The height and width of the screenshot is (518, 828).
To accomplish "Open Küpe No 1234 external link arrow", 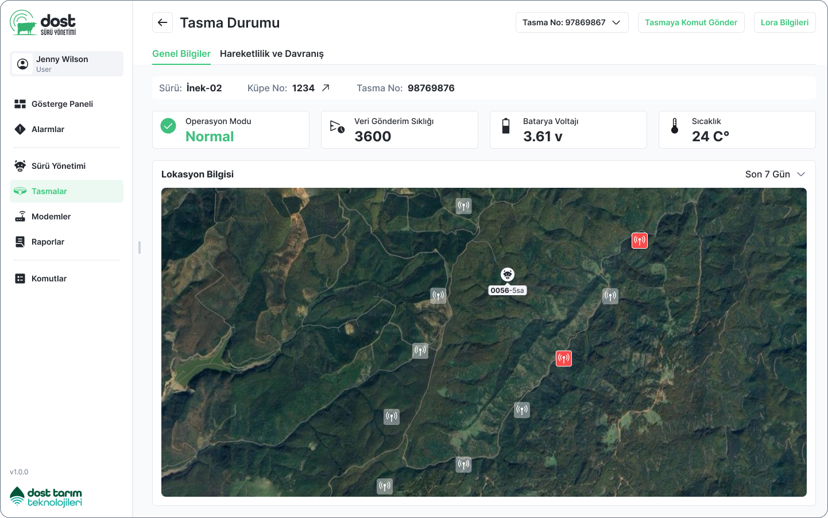I will [326, 88].
